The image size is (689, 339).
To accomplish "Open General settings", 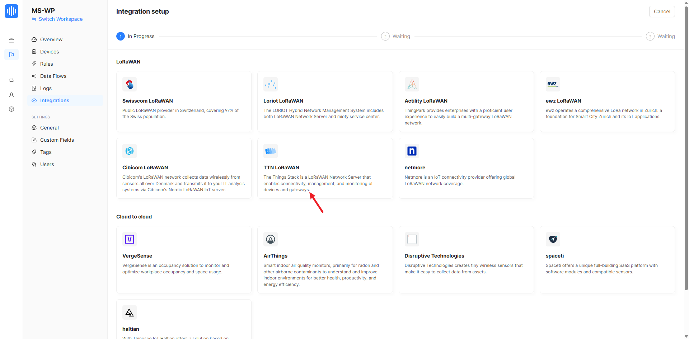I will point(65,128).
